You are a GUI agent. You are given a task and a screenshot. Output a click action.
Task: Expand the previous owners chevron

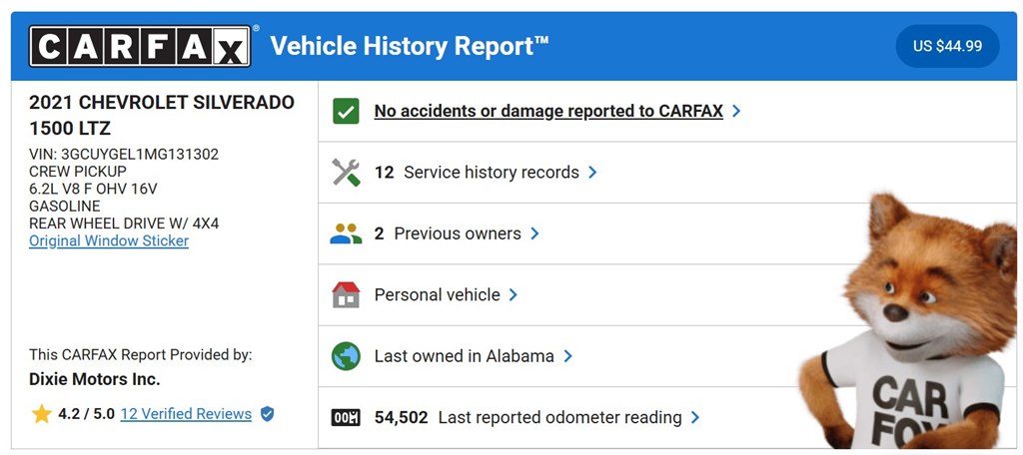click(x=534, y=233)
